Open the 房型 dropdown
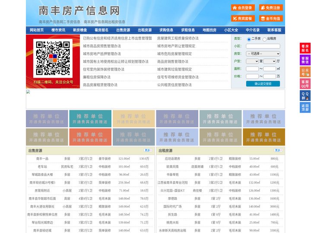 [263, 54]
